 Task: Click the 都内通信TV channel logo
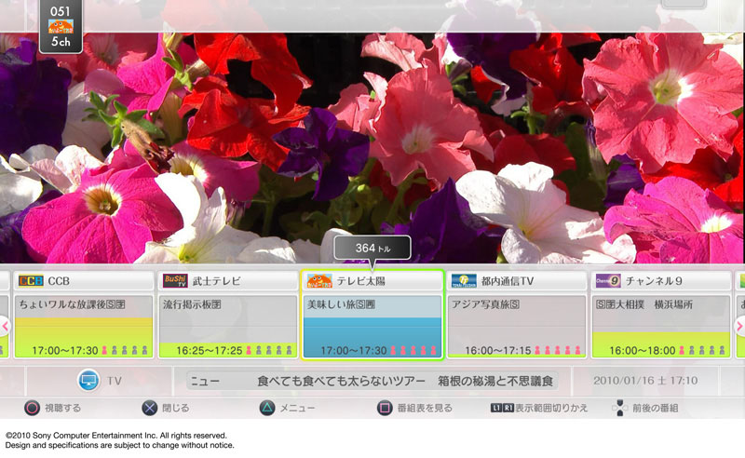click(x=464, y=280)
